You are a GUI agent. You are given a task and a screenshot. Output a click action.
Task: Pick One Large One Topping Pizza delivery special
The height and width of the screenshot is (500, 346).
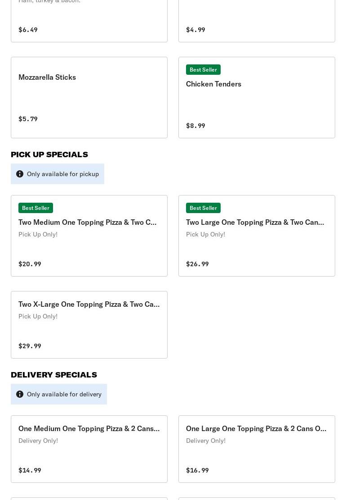(256, 428)
